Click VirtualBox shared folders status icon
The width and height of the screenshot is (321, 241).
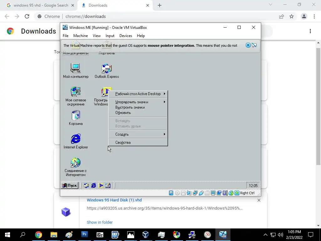[207, 193]
